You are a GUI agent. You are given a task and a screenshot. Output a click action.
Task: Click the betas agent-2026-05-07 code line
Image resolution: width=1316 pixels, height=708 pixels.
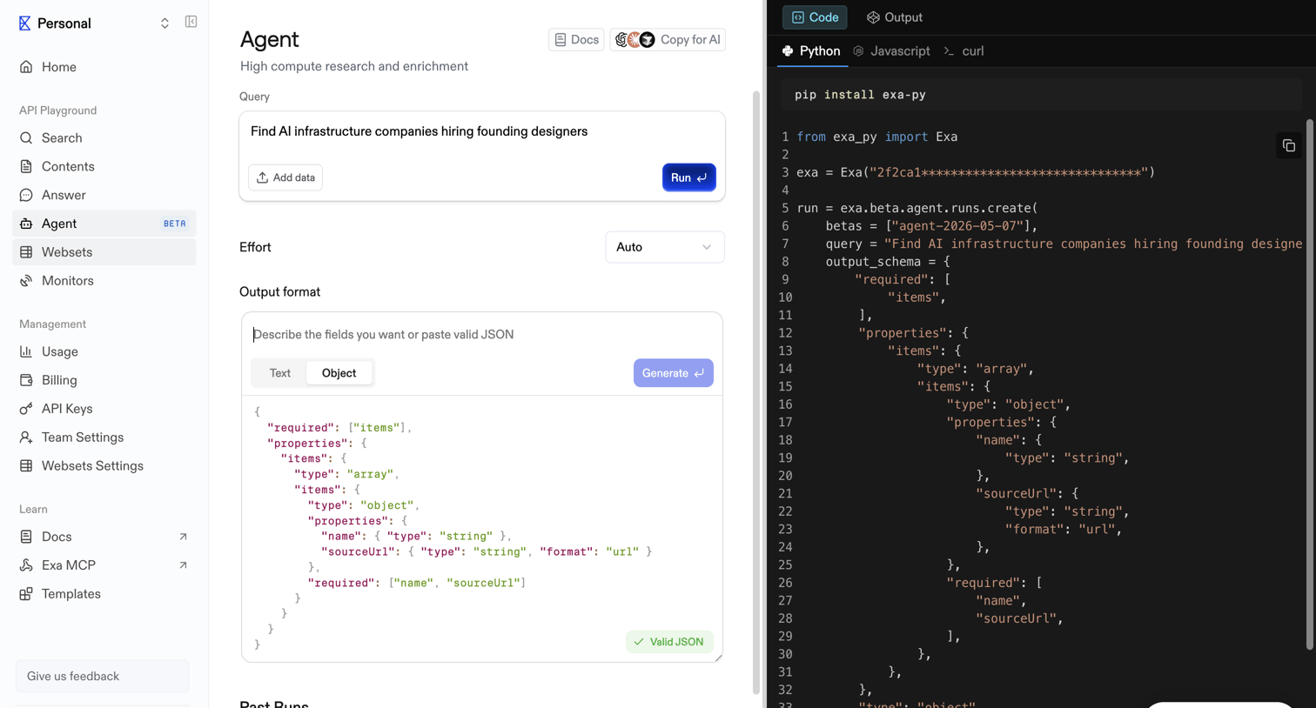[x=932, y=226]
